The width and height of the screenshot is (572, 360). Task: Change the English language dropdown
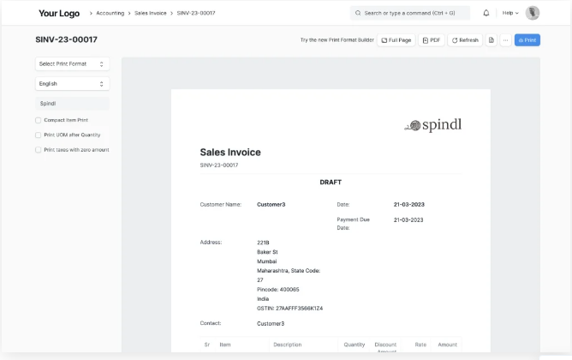coord(72,84)
